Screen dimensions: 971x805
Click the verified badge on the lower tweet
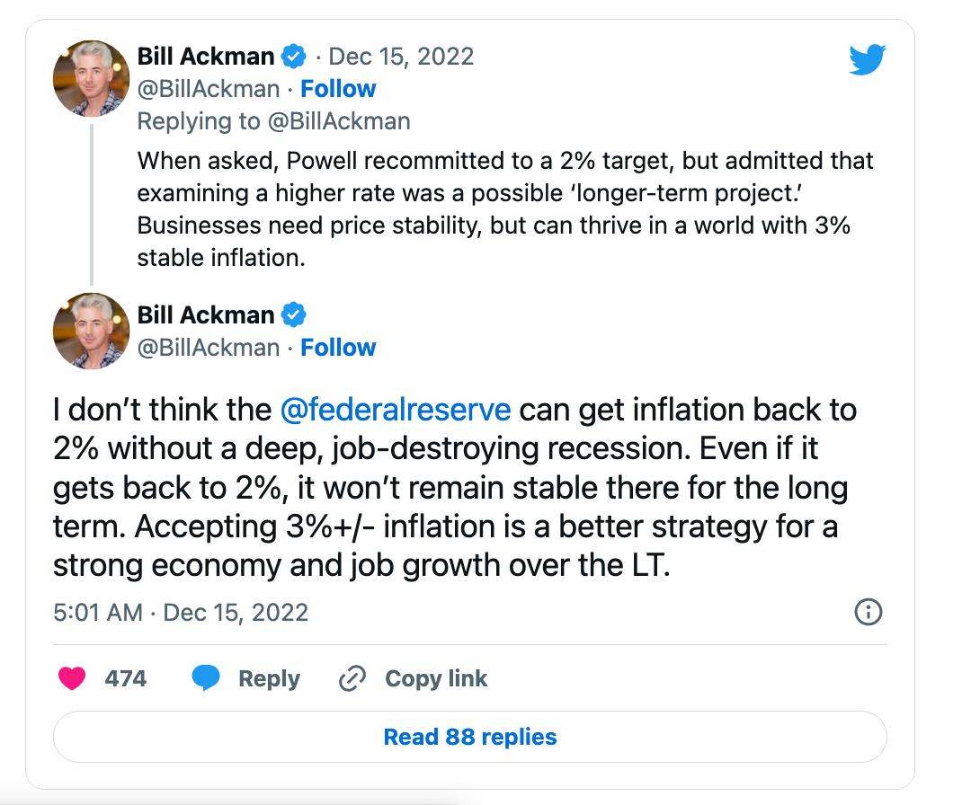coord(294,315)
